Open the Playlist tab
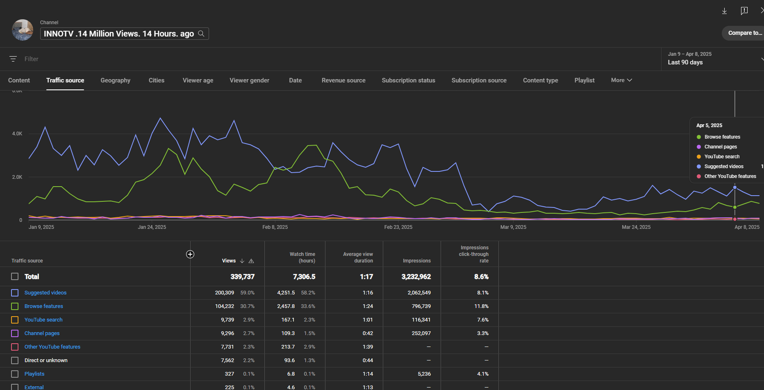 584,80
